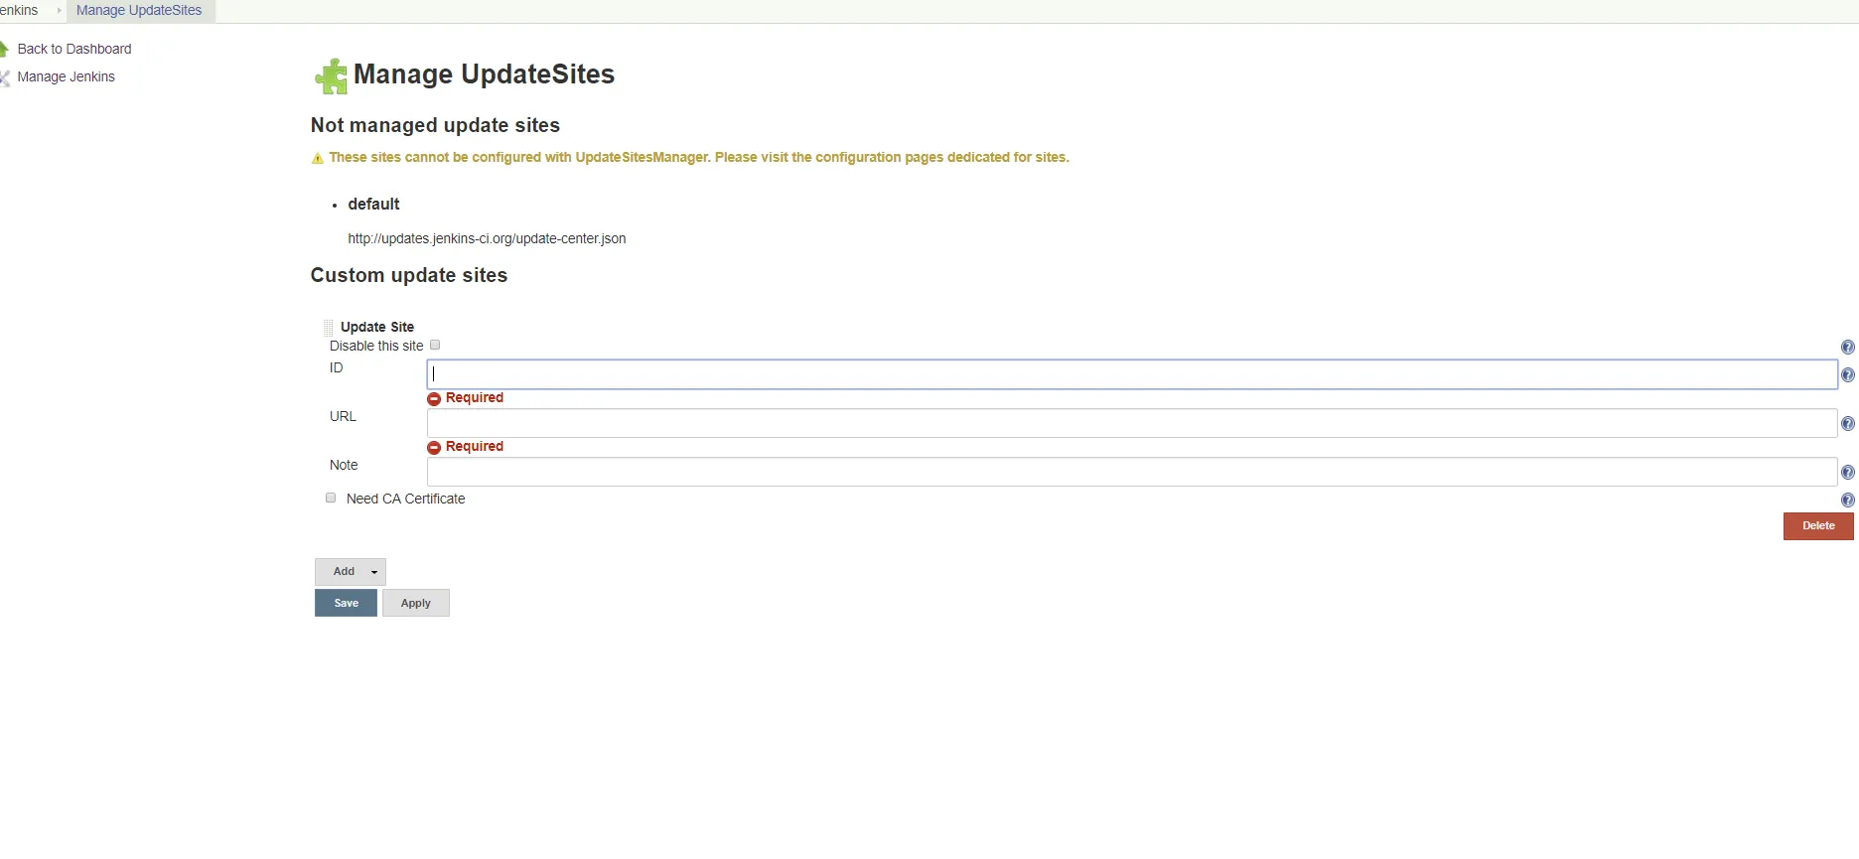
Task: Click the Manage UpdateSites puzzle icon
Action: point(331,76)
